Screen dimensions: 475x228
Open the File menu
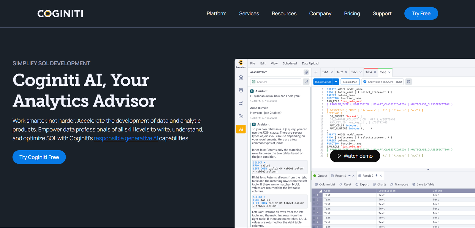point(253,63)
